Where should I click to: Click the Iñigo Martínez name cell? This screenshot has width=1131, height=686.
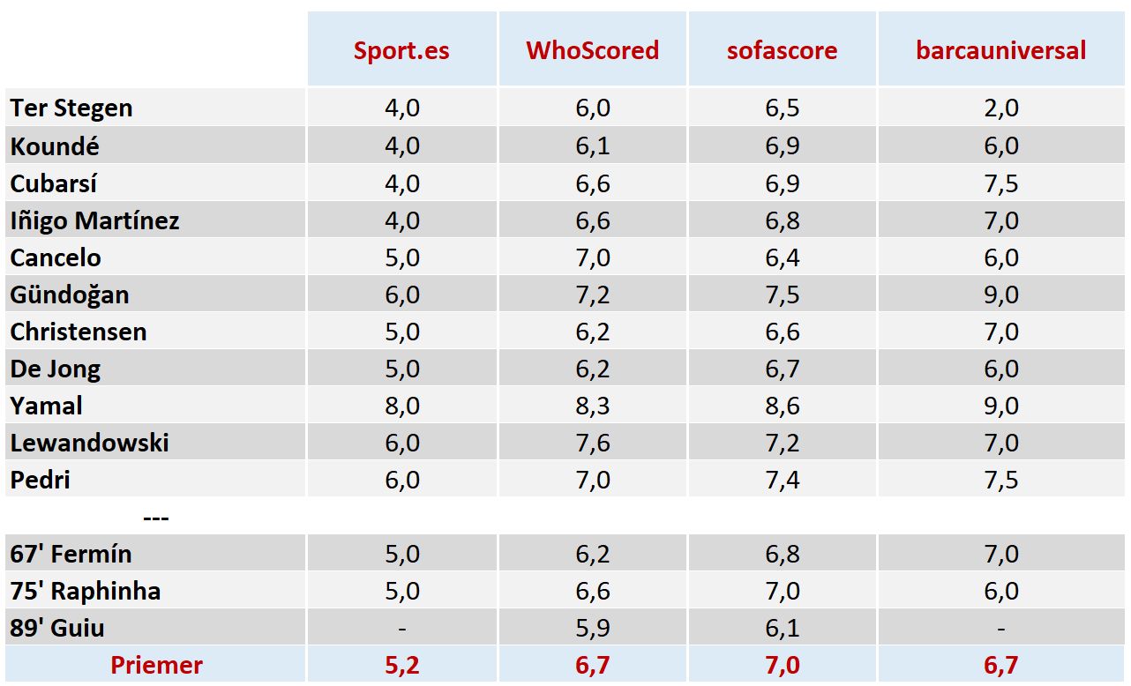pos(94,220)
